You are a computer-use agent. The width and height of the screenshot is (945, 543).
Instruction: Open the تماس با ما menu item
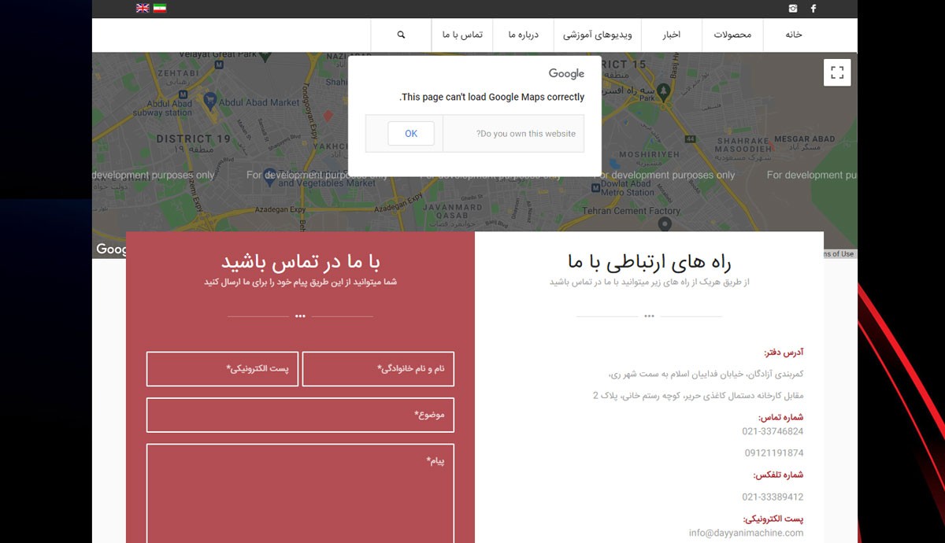[x=462, y=35]
